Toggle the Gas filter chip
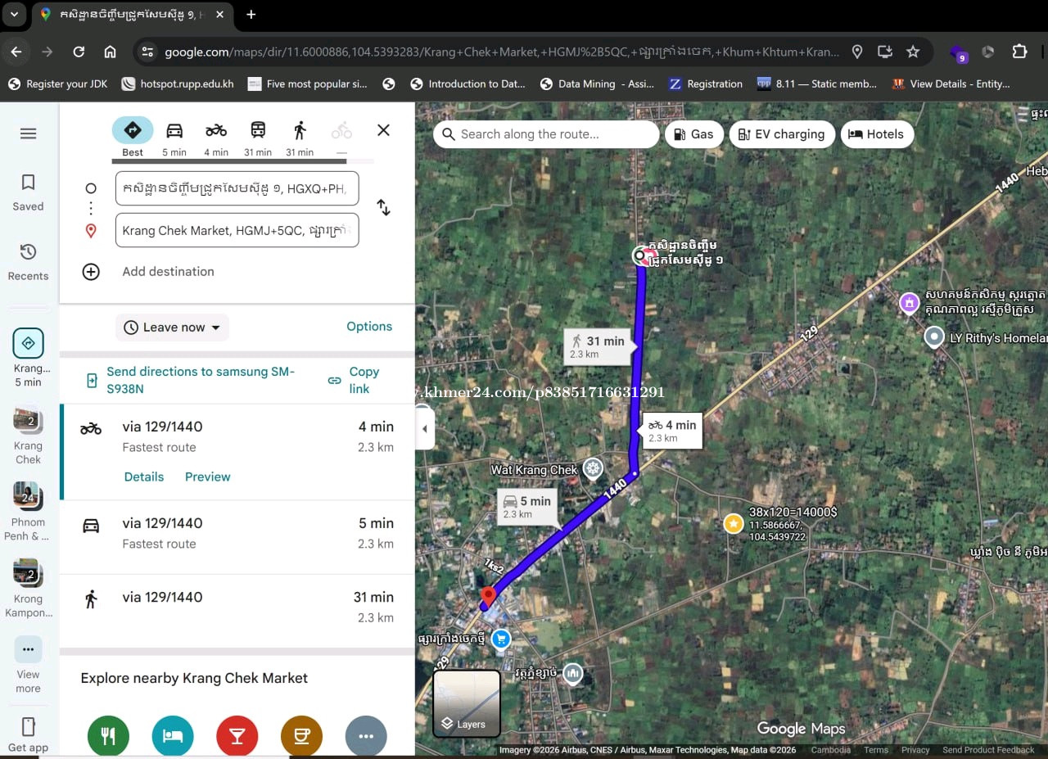The height and width of the screenshot is (759, 1048). [x=694, y=134]
